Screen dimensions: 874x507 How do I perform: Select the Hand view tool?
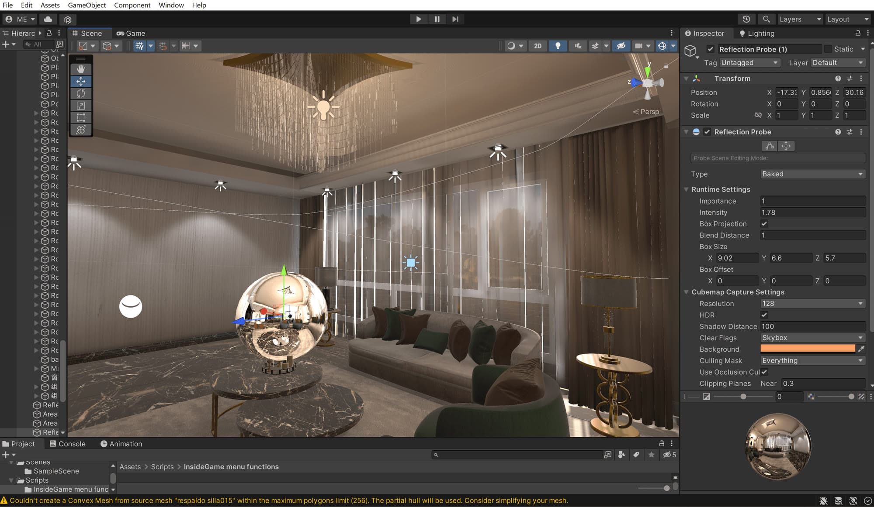[x=81, y=69]
